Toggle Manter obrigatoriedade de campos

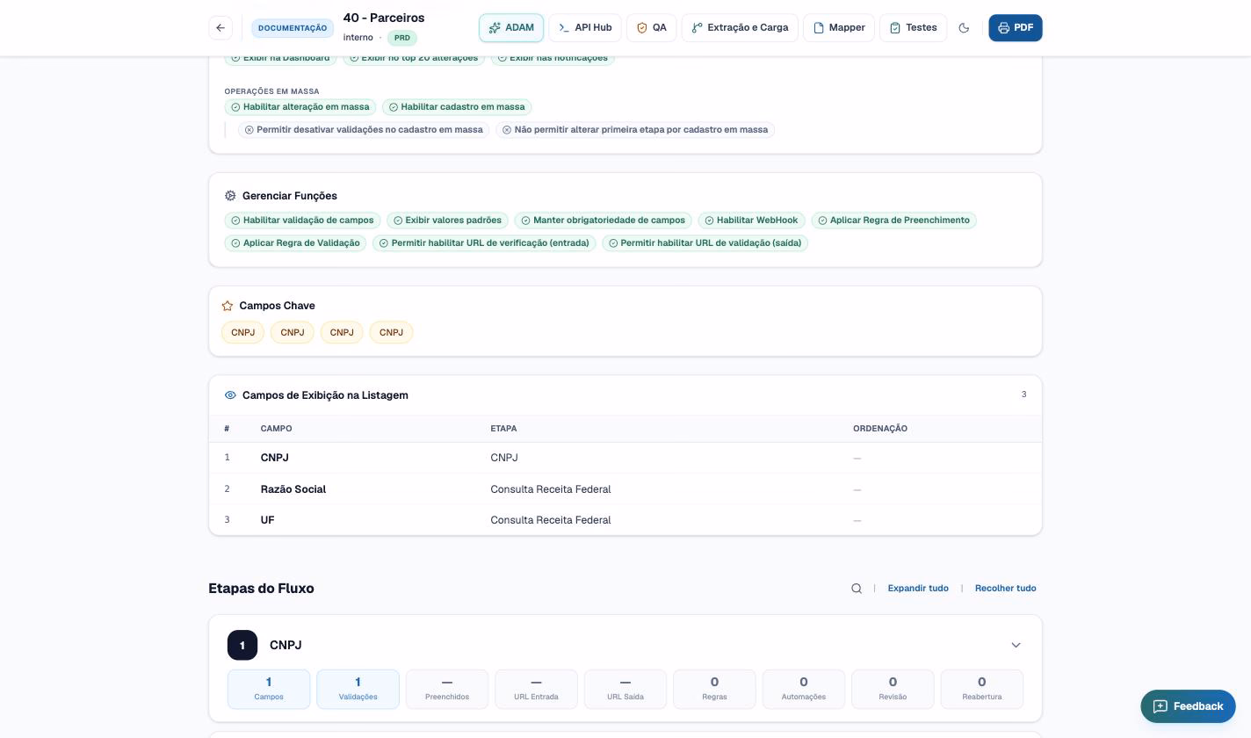click(x=604, y=221)
